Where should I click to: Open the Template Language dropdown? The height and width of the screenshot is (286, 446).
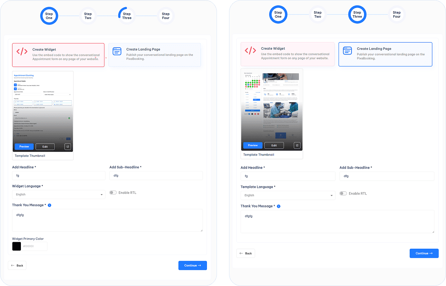point(287,195)
